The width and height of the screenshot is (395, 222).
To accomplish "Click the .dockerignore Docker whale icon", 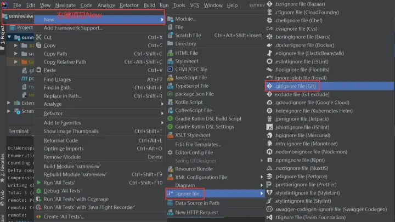I will point(269,45).
